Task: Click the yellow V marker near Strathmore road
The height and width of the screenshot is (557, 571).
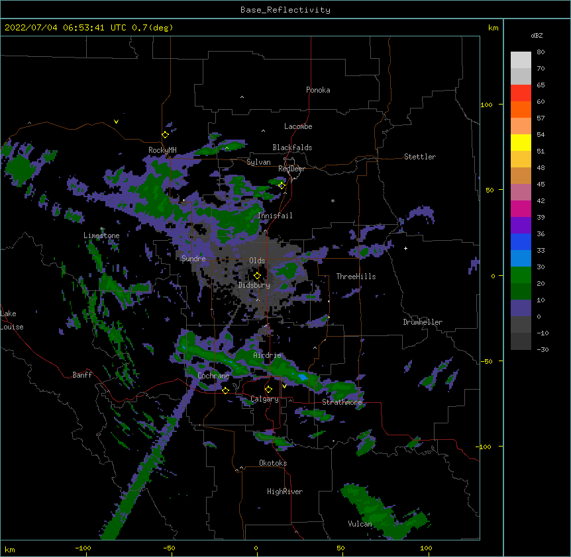Action: click(x=284, y=386)
